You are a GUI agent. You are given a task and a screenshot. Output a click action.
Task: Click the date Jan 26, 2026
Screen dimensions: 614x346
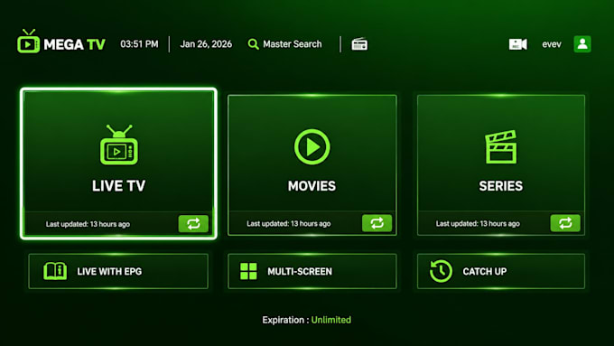click(206, 44)
